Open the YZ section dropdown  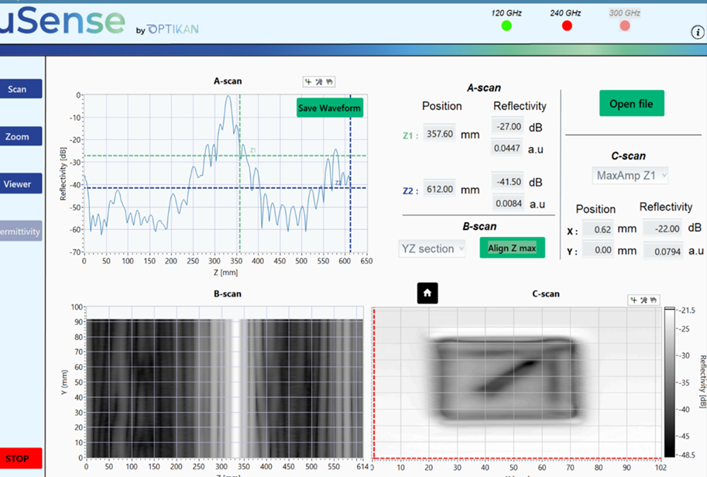click(432, 249)
